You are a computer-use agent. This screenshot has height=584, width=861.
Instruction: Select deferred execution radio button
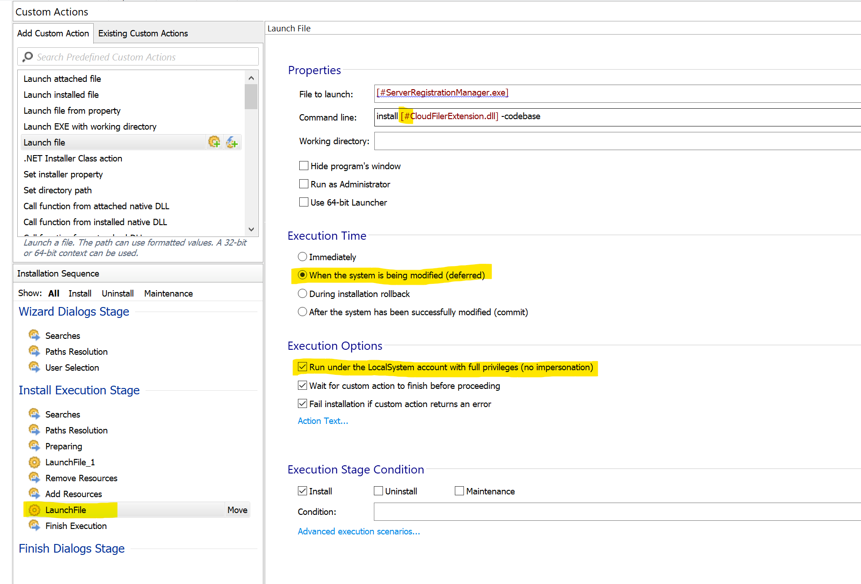point(302,275)
